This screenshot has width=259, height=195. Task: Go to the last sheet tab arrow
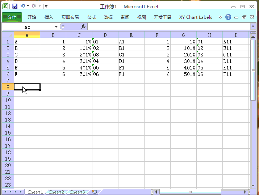(x=21, y=191)
